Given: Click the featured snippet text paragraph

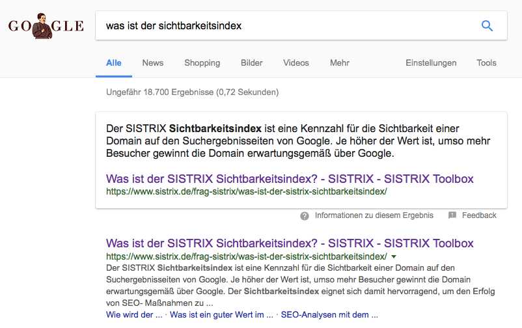Looking at the screenshot, I should click(298, 141).
